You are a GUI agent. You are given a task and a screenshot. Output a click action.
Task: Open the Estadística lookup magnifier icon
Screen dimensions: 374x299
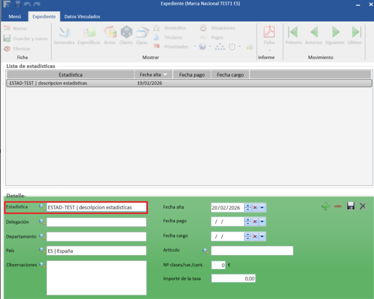point(42,207)
